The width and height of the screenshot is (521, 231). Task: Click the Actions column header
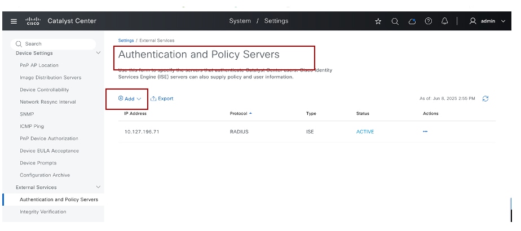click(x=431, y=113)
